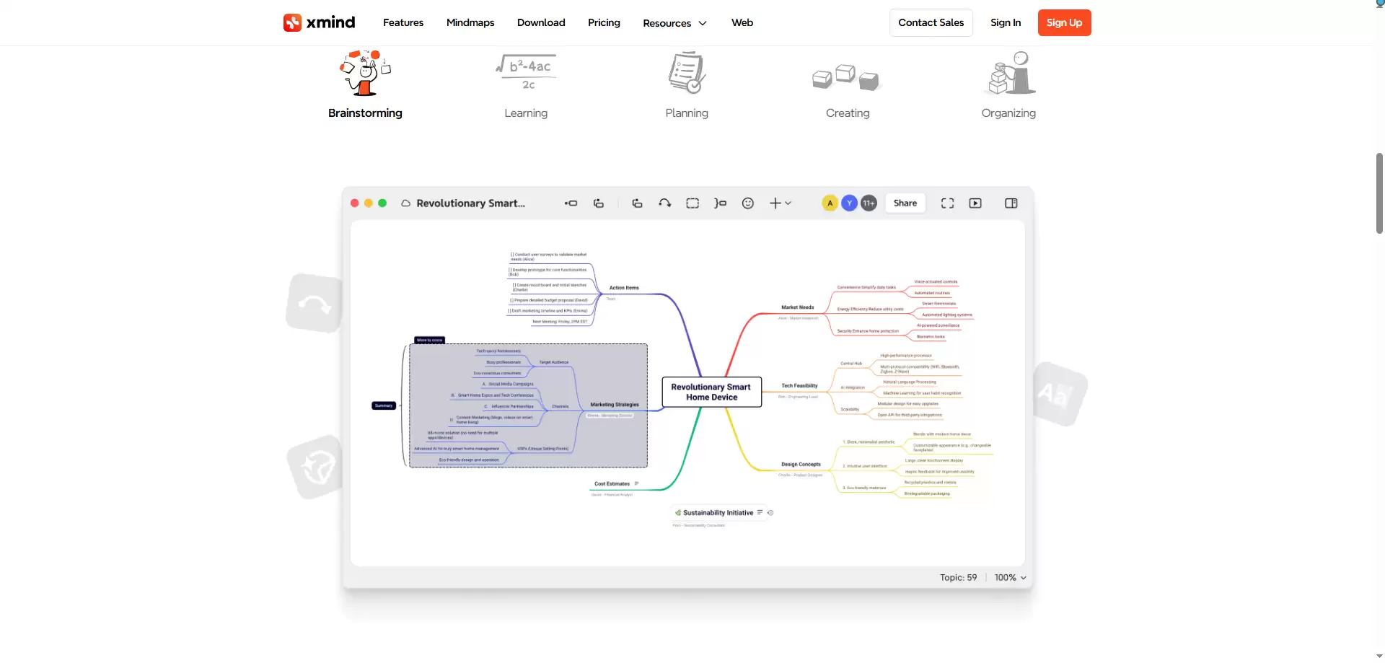Click the scrollbar down arrow
This screenshot has width=1385, height=663.
pos(1379,657)
